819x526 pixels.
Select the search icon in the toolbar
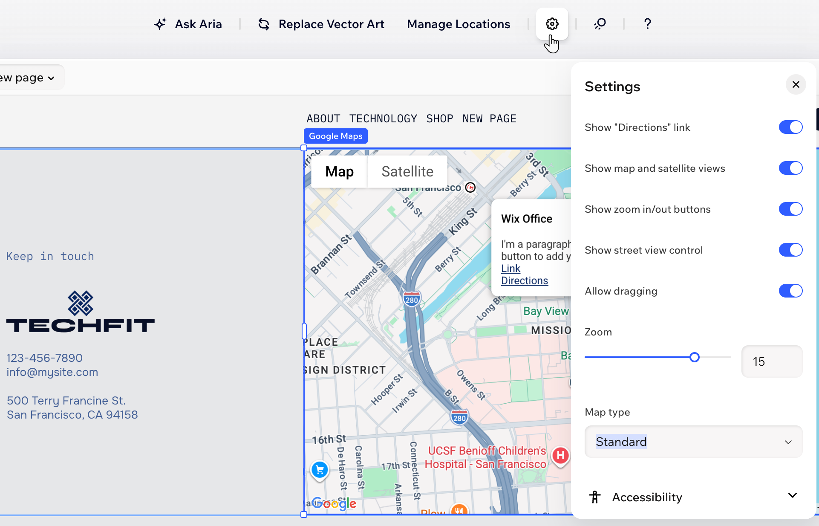point(600,24)
